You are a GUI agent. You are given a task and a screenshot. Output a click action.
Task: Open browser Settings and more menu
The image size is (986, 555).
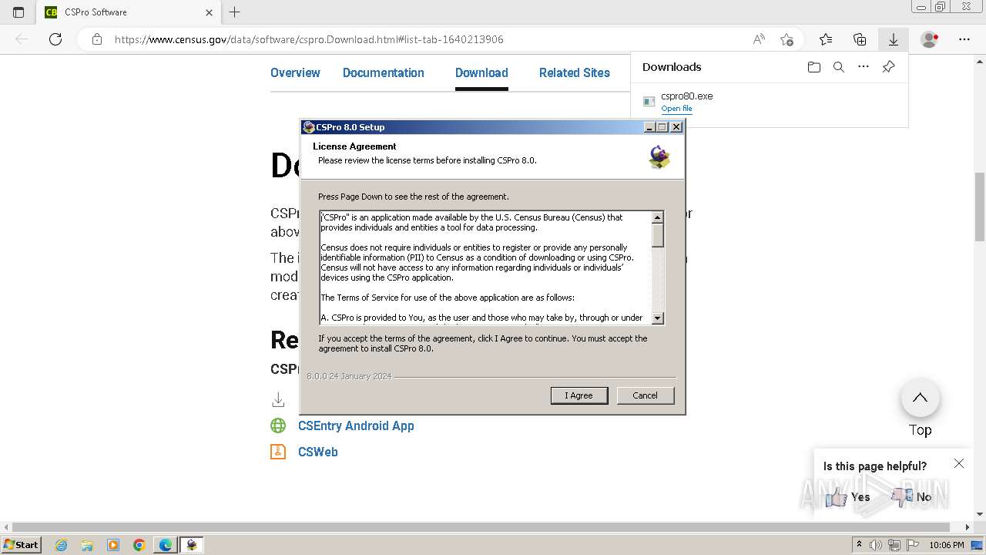(x=964, y=39)
